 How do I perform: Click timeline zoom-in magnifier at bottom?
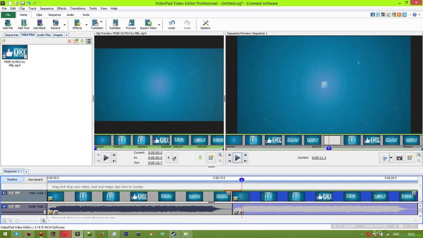[43, 220]
